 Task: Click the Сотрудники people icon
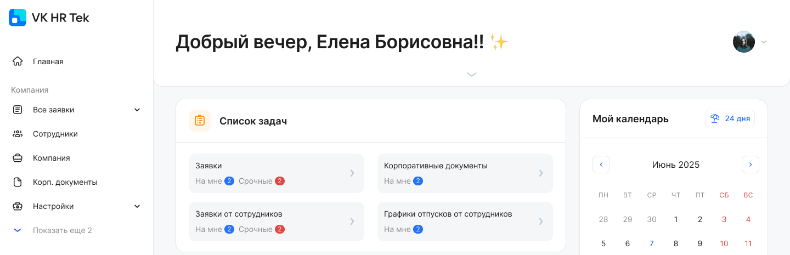tap(18, 134)
